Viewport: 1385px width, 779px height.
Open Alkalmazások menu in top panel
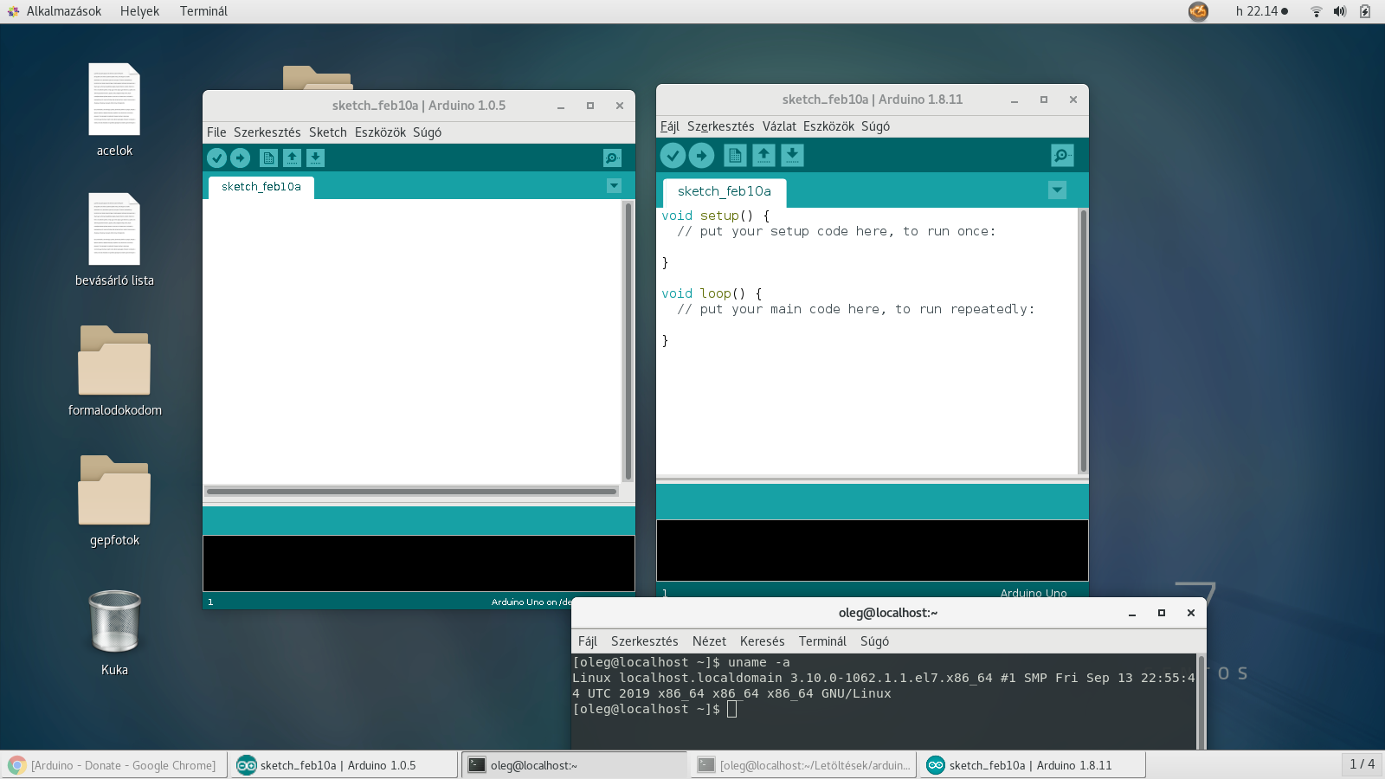pyautogui.click(x=55, y=11)
